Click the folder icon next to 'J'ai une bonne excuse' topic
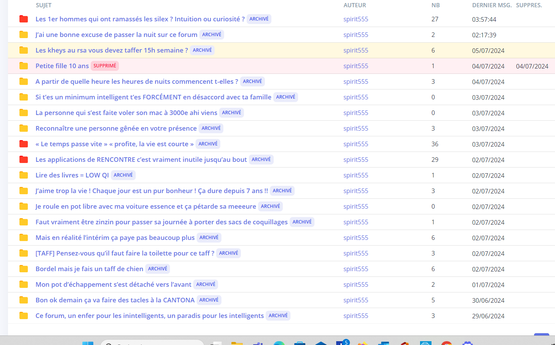Image resolution: width=555 pixels, height=345 pixels. (x=24, y=35)
